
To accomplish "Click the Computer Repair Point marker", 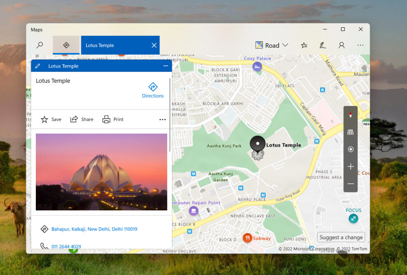I will [193, 211].
